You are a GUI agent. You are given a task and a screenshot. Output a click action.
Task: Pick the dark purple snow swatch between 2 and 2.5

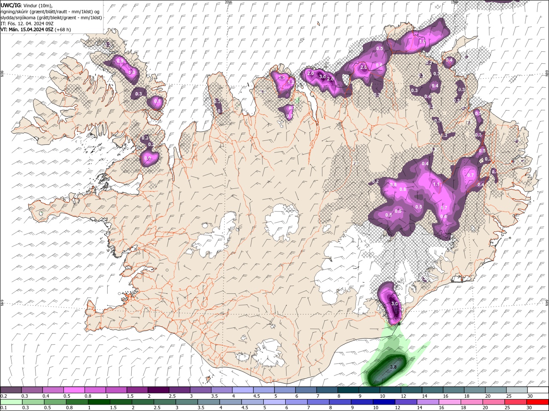[x=158, y=390]
